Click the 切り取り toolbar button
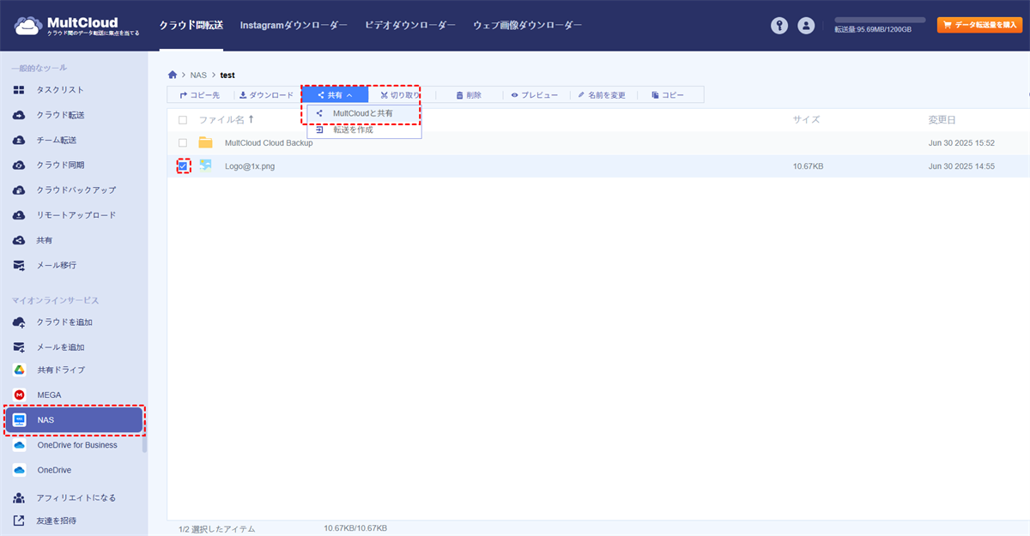1030x536 pixels. pyautogui.click(x=401, y=95)
